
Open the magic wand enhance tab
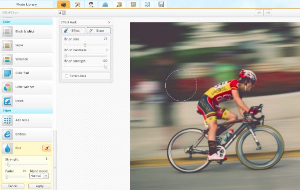coord(77,4)
